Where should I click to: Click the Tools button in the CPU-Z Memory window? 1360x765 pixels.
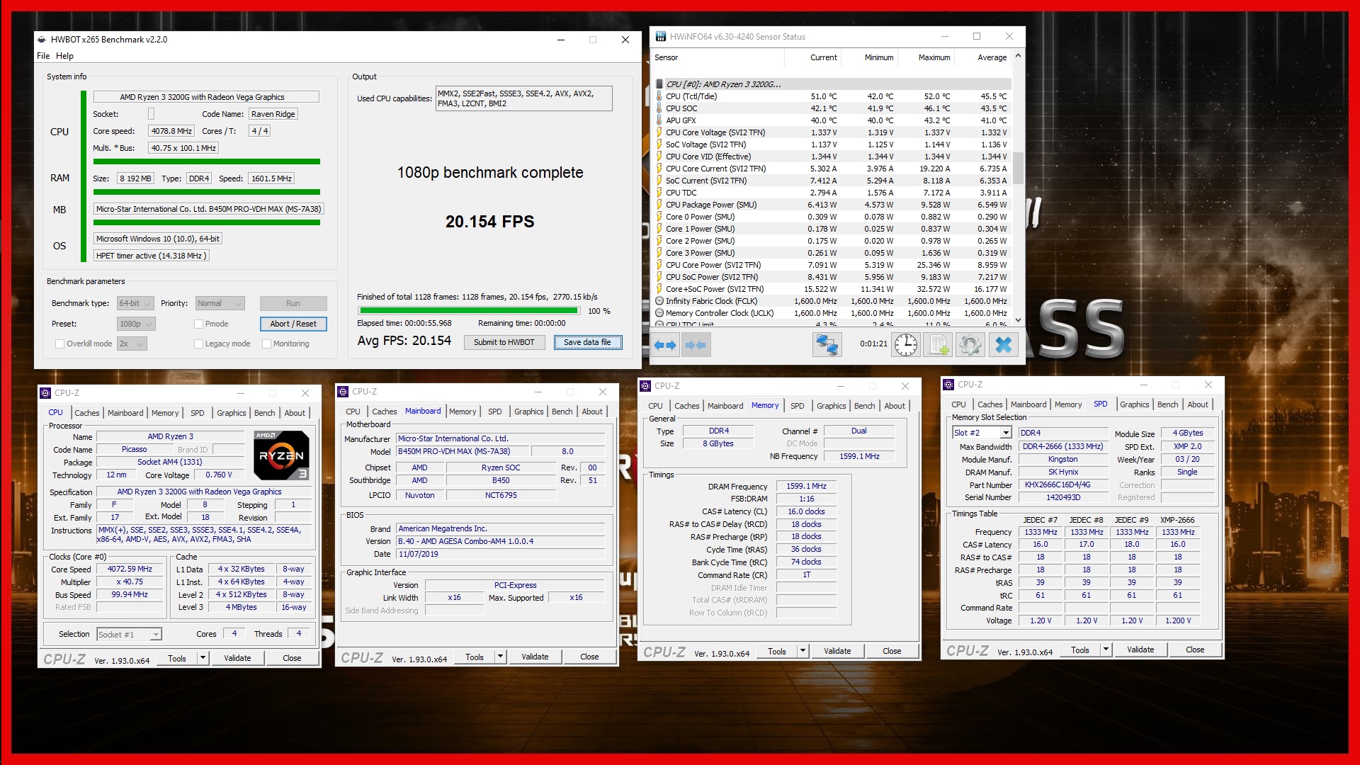(x=777, y=651)
